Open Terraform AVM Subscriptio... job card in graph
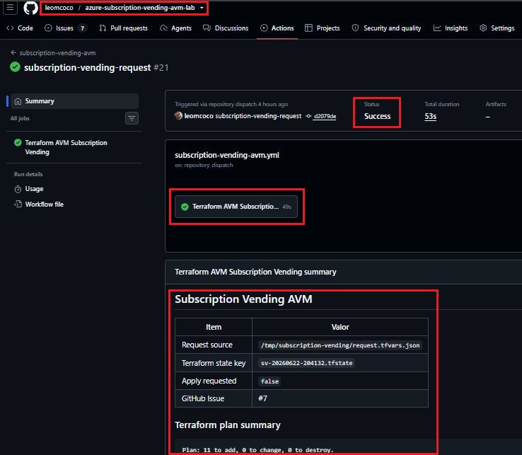The width and height of the screenshot is (522, 455). tap(236, 207)
